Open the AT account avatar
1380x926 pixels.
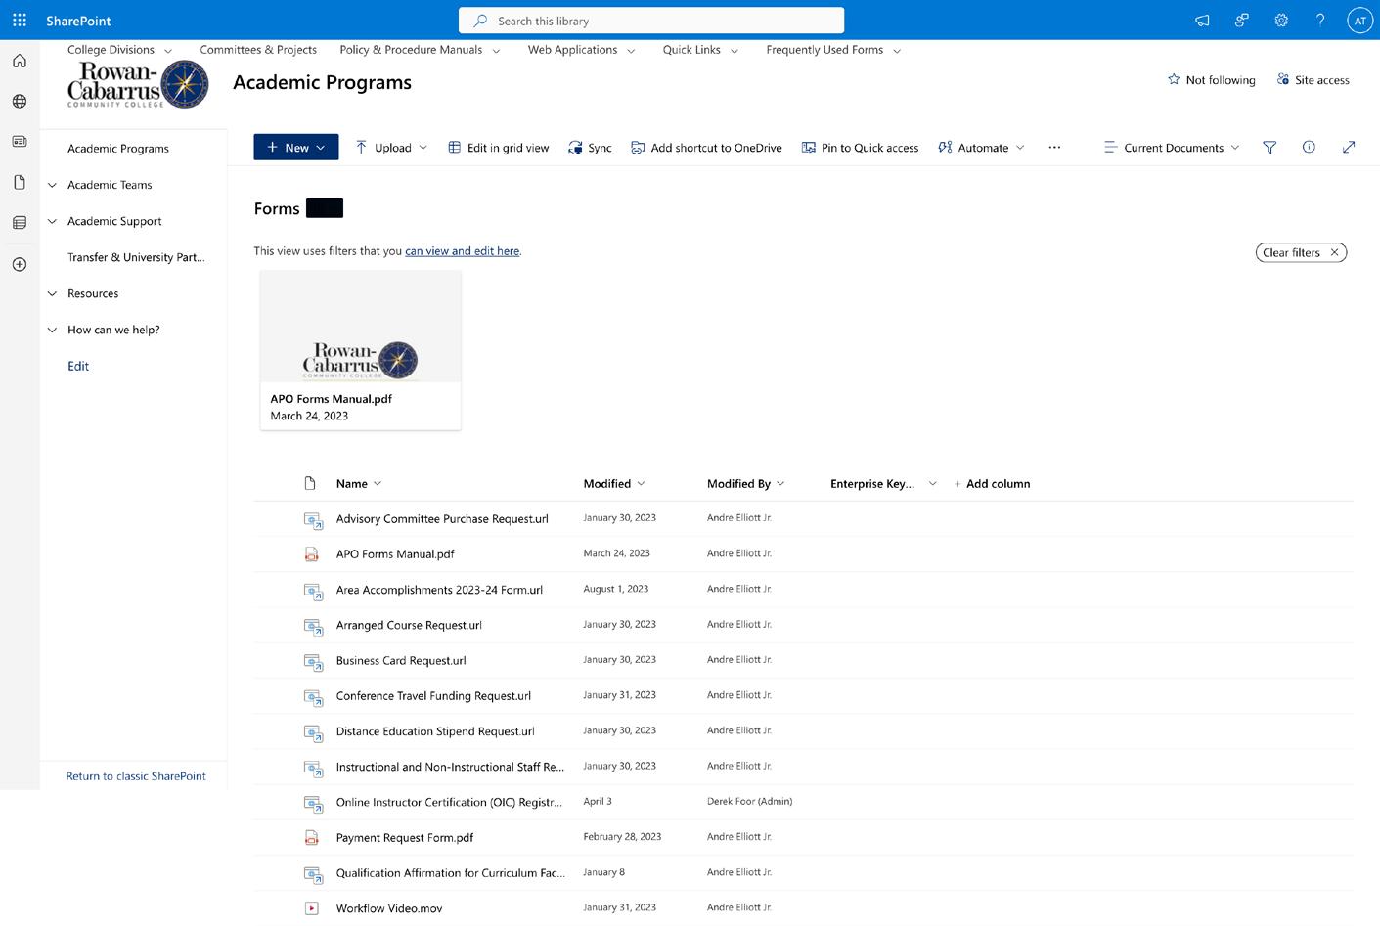pos(1359,21)
